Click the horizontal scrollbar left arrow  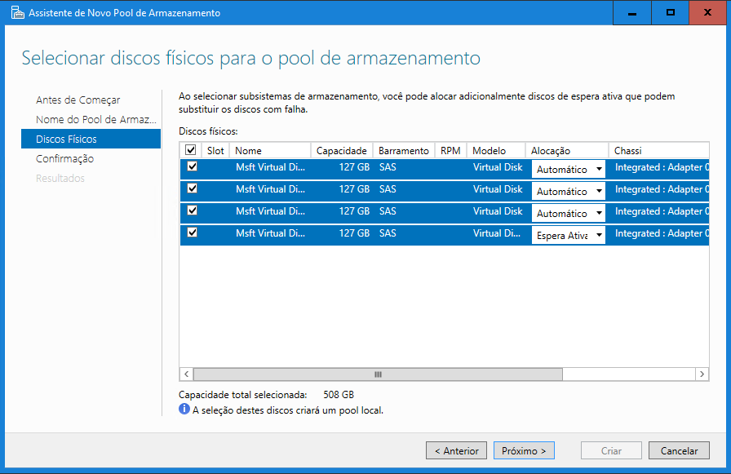pos(187,374)
